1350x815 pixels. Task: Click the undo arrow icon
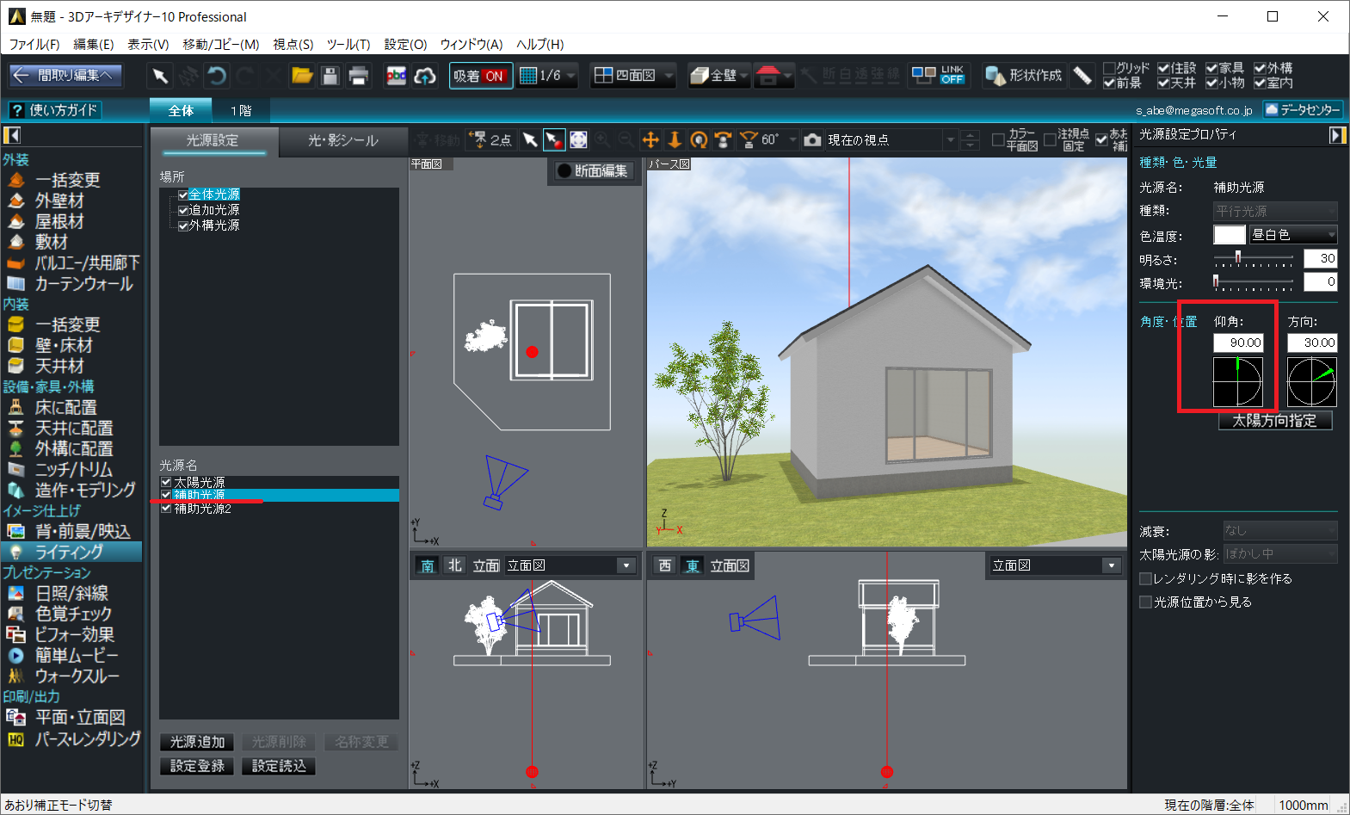(x=217, y=76)
